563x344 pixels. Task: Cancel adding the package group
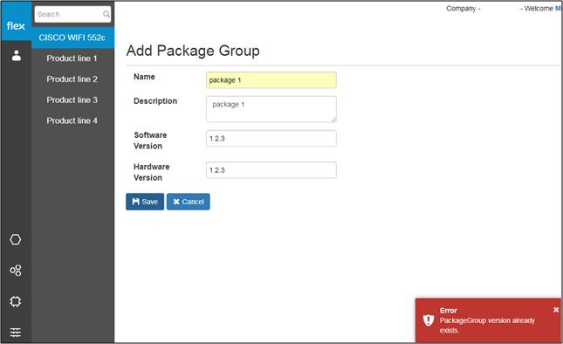[x=189, y=202]
